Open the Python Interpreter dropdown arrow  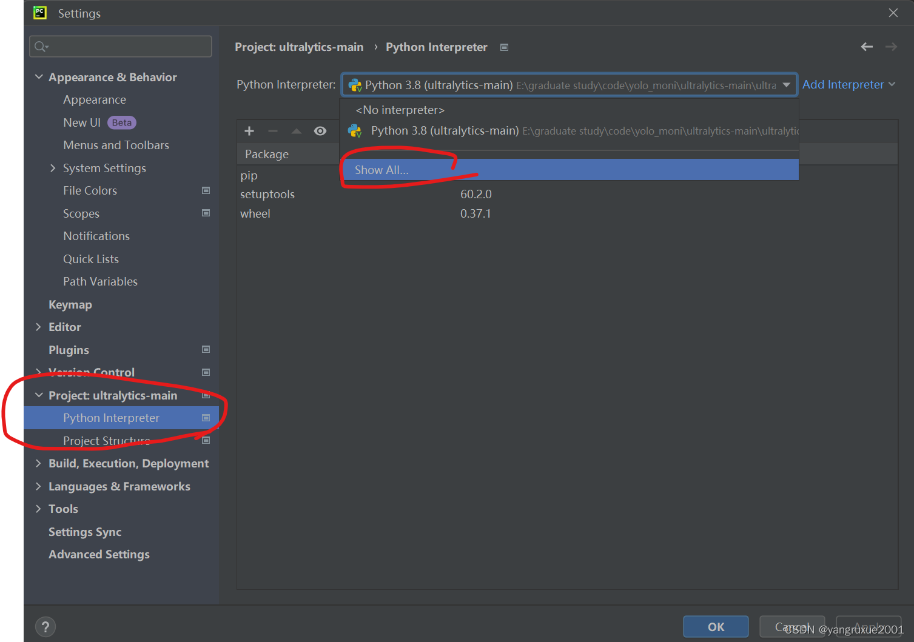(x=786, y=85)
